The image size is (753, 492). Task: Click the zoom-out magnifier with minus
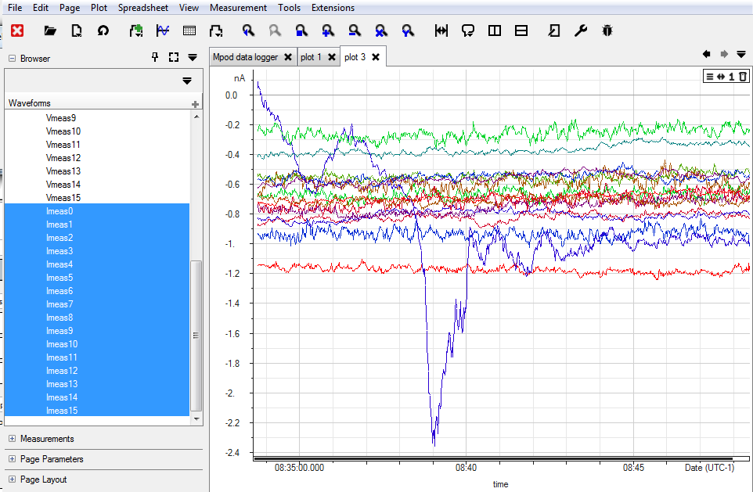[x=355, y=31]
